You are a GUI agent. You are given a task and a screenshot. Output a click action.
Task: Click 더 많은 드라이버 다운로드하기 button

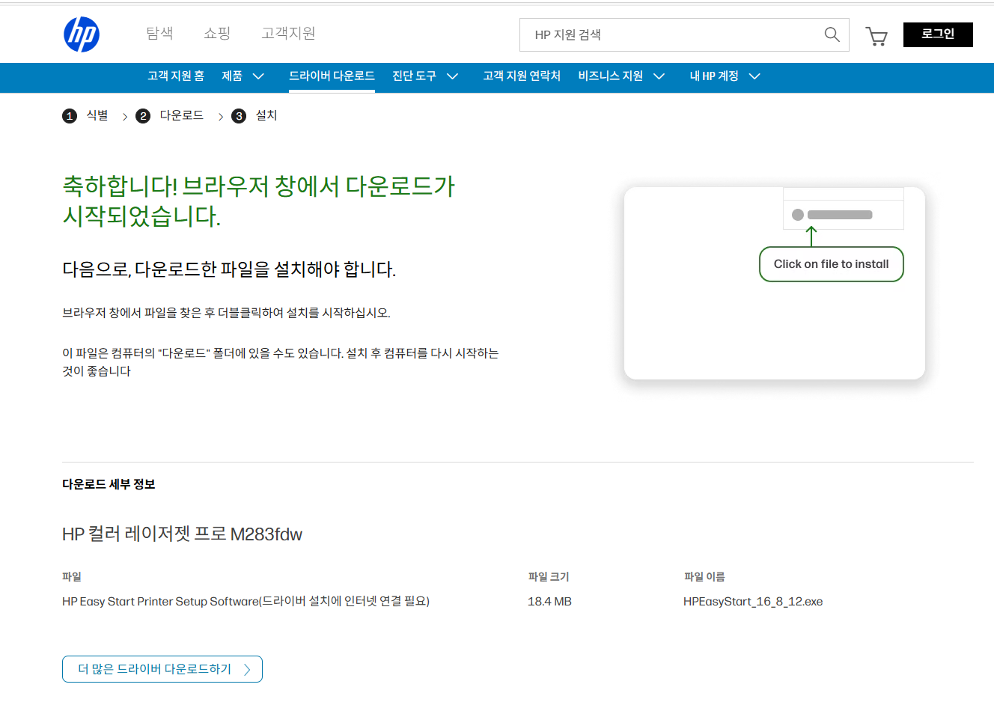pos(162,668)
